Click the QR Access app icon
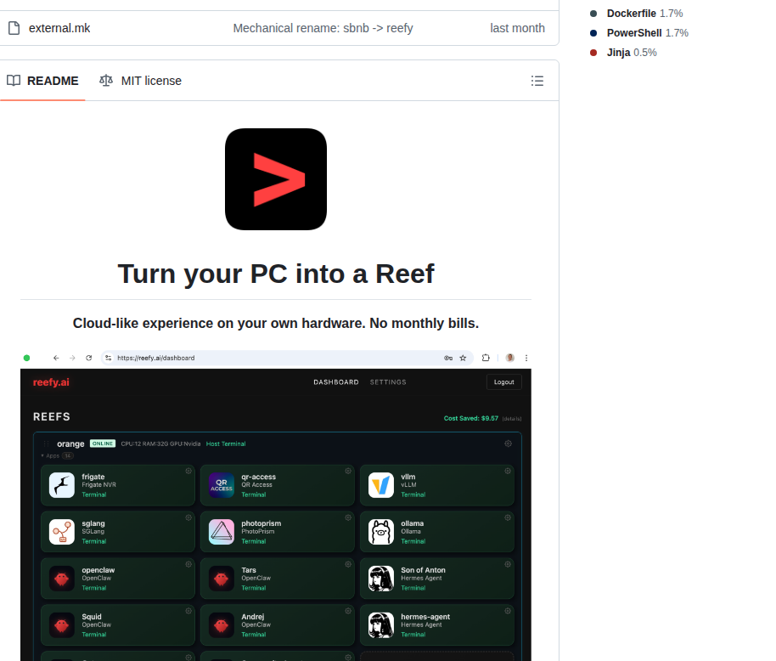This screenshot has height=661, width=776. [x=222, y=485]
